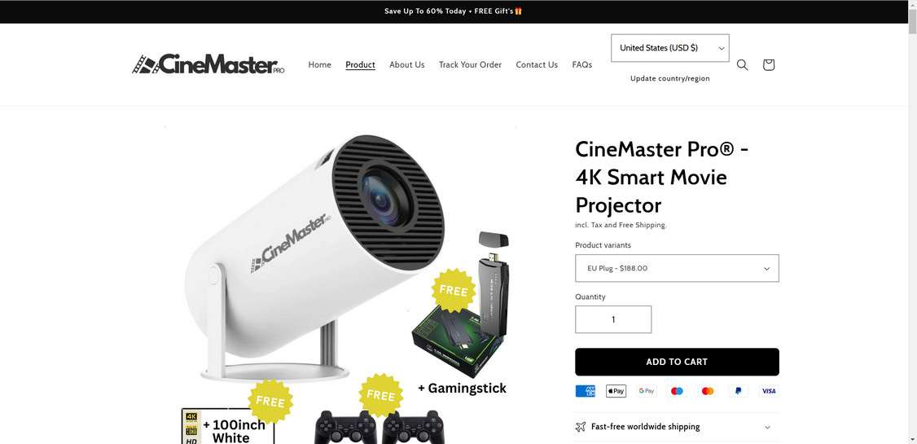Click the Apple Pay payment icon
917x444 pixels.
616,391
